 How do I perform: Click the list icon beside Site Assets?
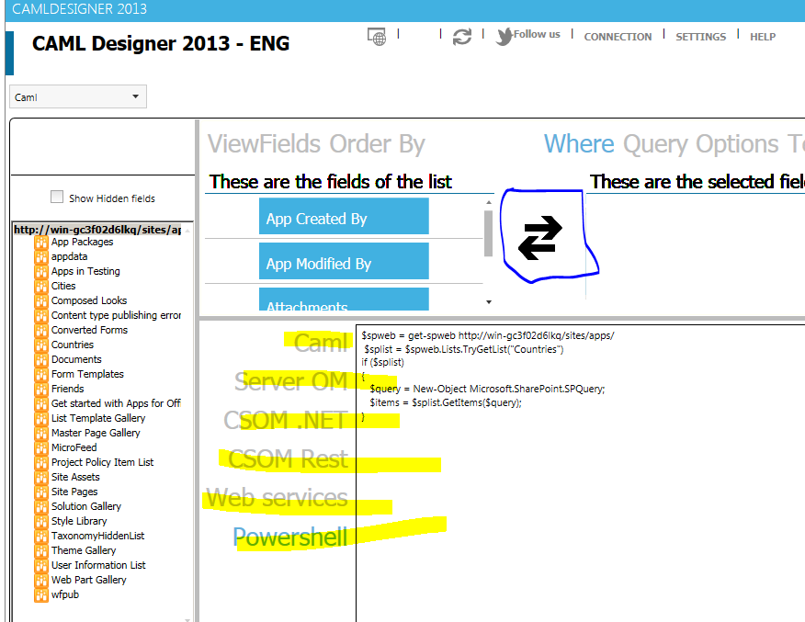tap(40, 477)
